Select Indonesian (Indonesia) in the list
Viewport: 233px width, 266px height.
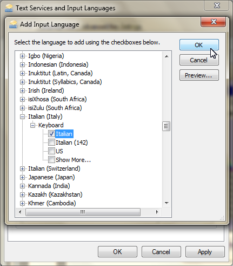58,64
